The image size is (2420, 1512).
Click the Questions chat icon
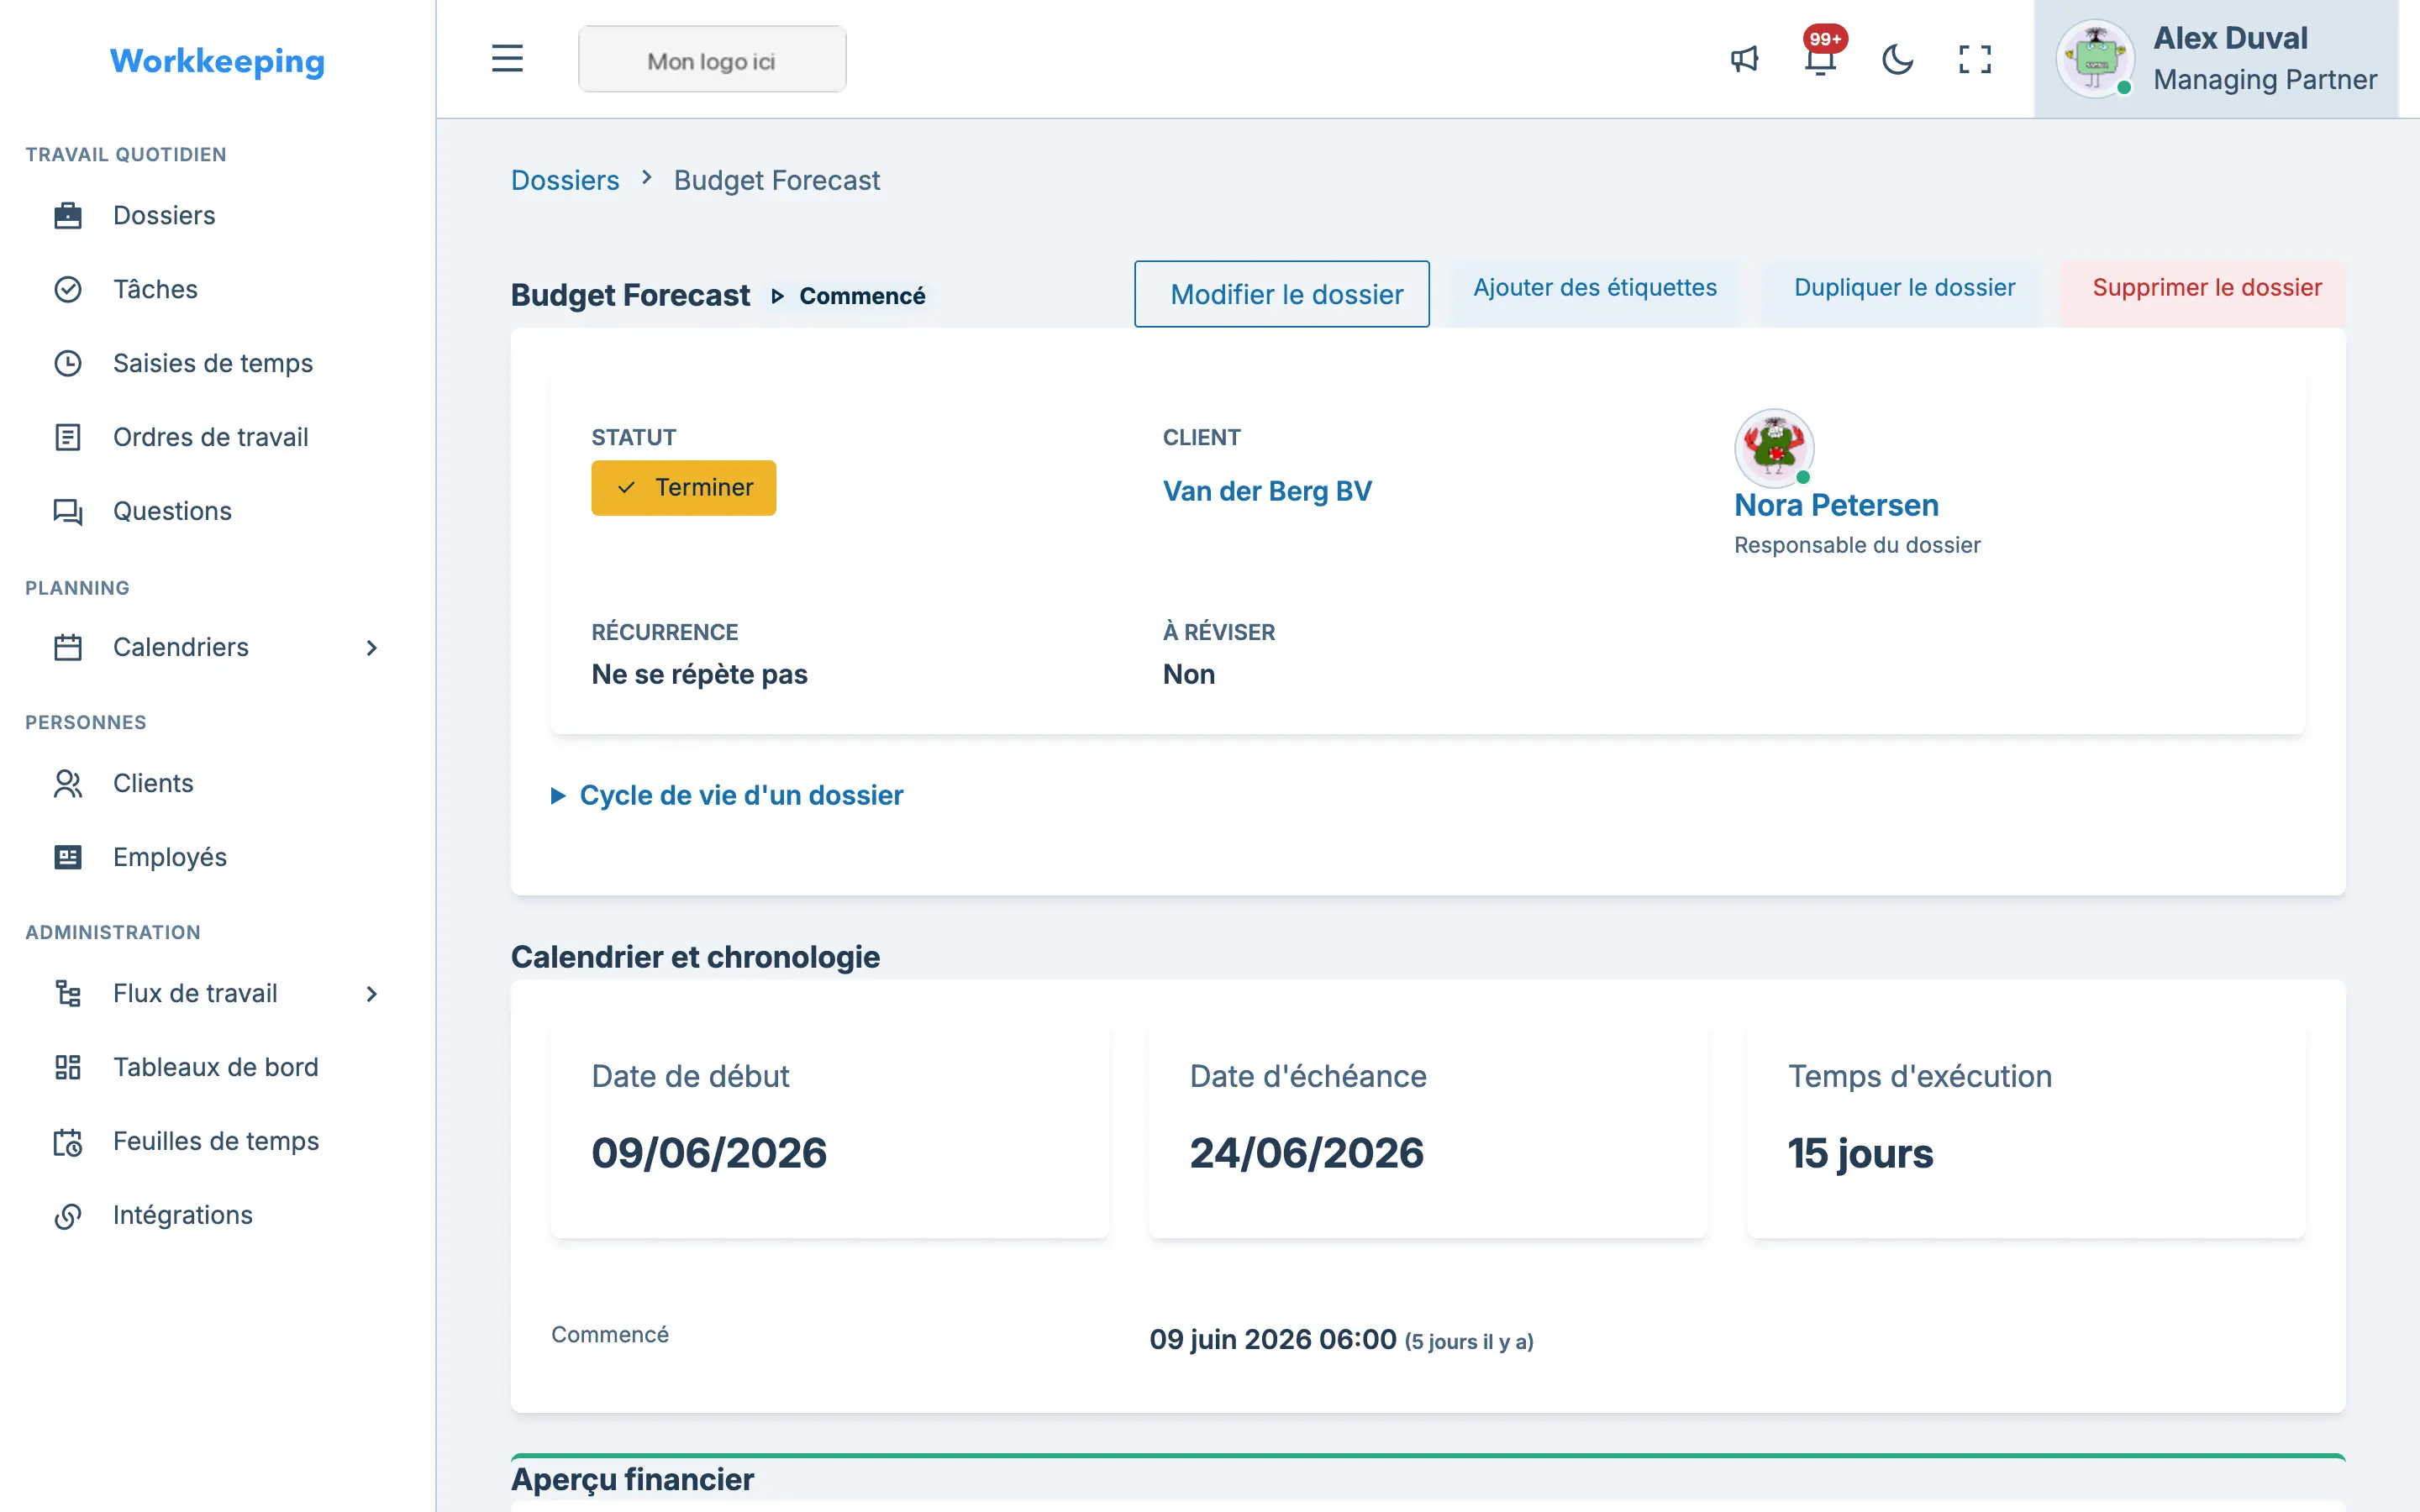[x=68, y=511]
